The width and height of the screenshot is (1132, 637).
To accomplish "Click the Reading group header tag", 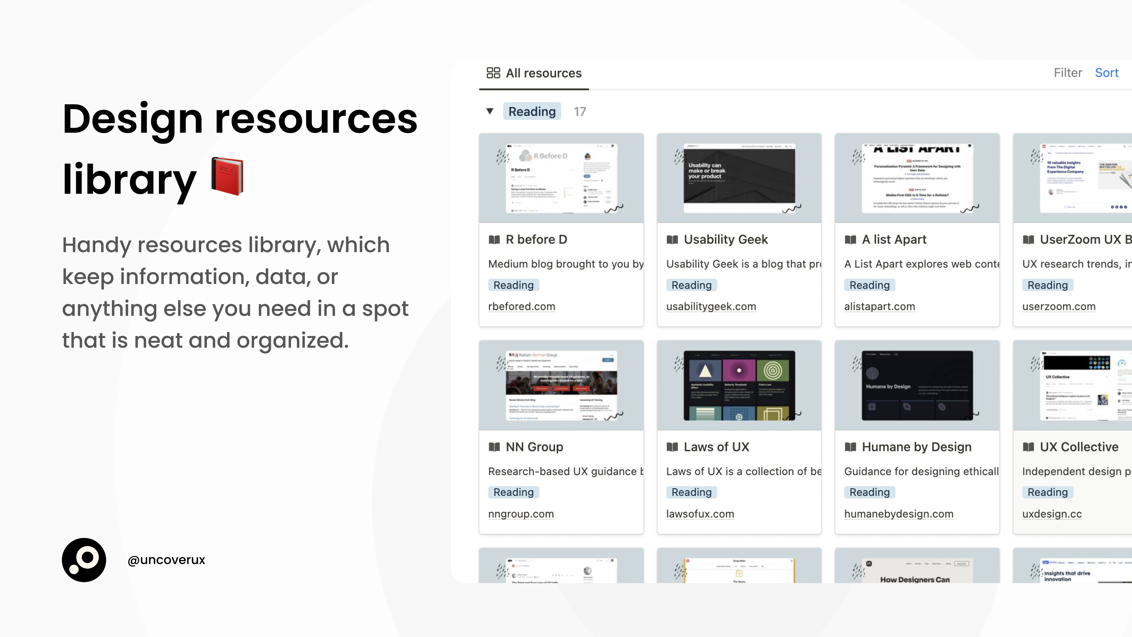I will click(532, 112).
